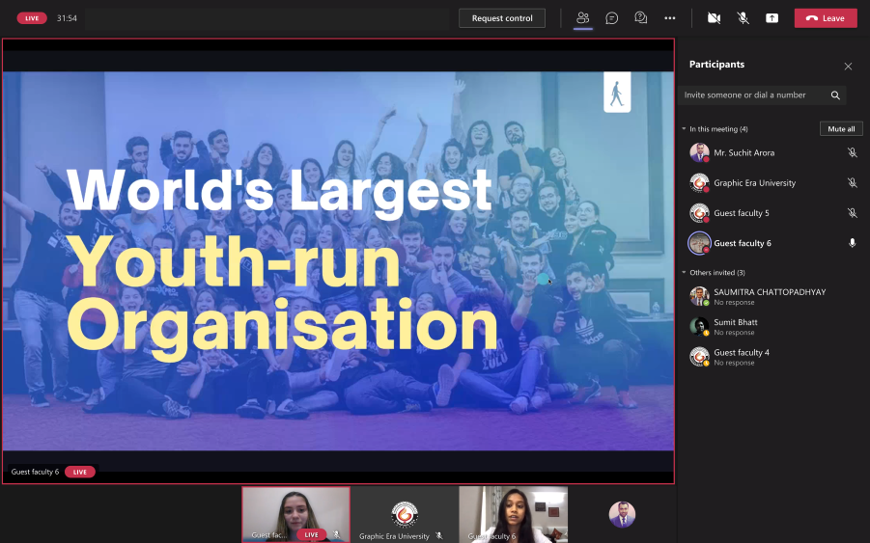Open the participants panel icon
The height and width of the screenshot is (543, 870).
582,18
